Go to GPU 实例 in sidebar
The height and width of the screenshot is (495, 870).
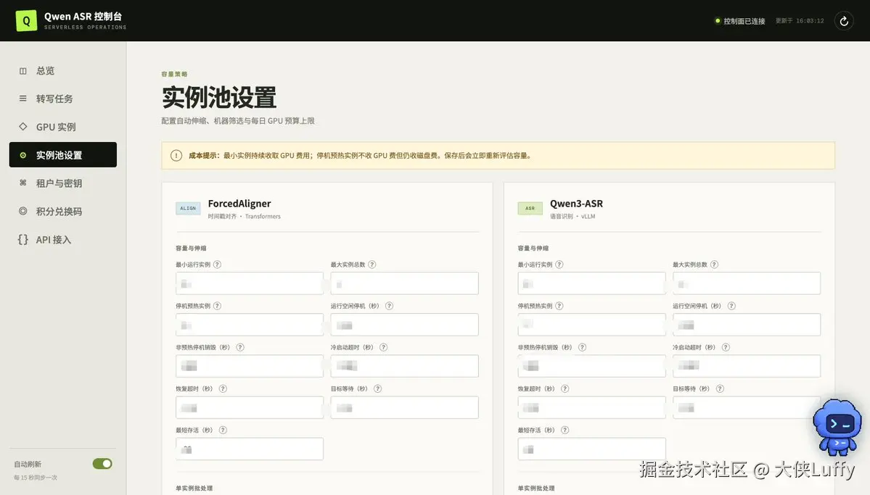coord(62,127)
